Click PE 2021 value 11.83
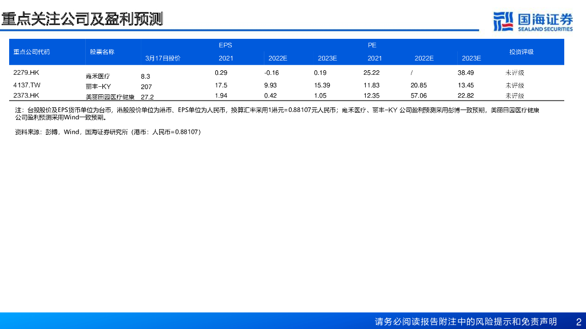Viewport: 586px width, 329px height. point(371,85)
